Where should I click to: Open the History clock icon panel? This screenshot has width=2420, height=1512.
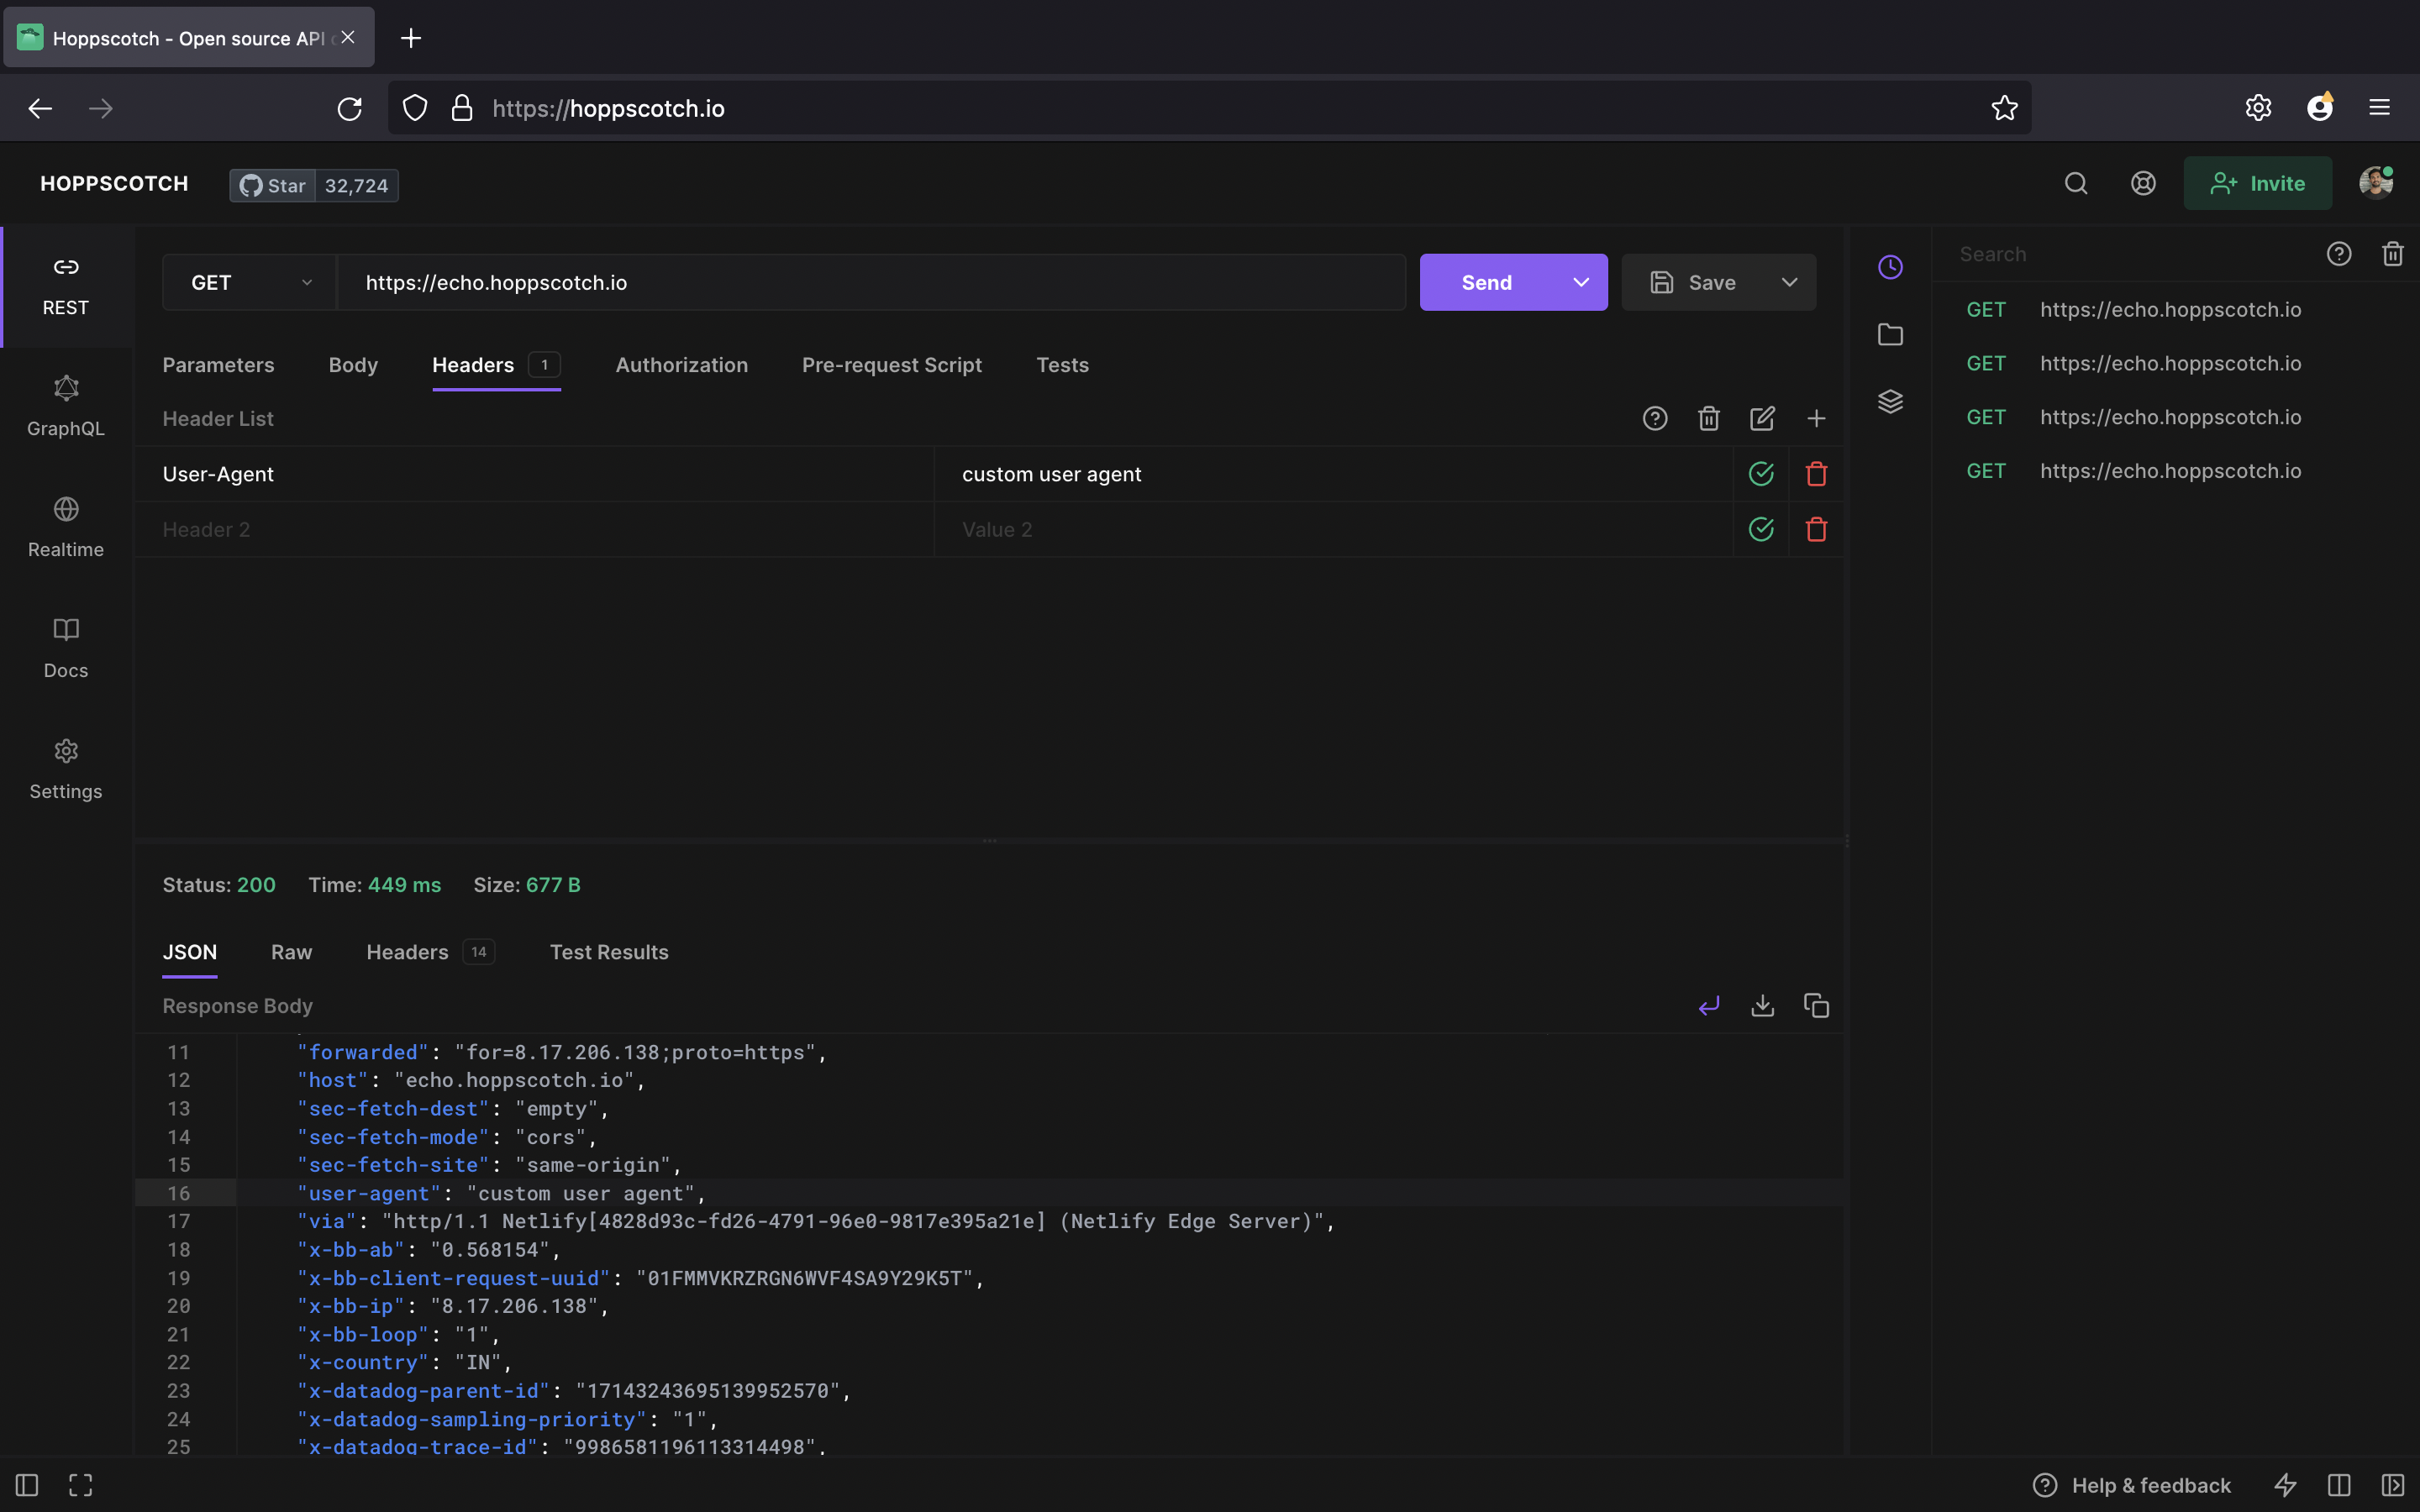pyautogui.click(x=1890, y=267)
